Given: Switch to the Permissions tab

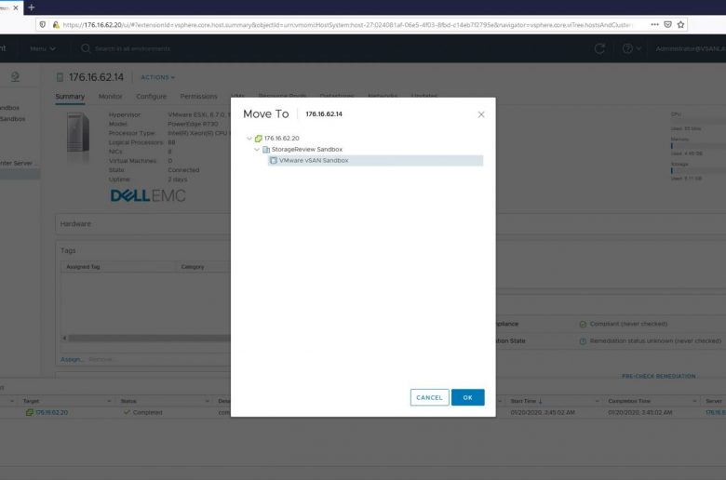Looking at the screenshot, I should pyautogui.click(x=198, y=96).
